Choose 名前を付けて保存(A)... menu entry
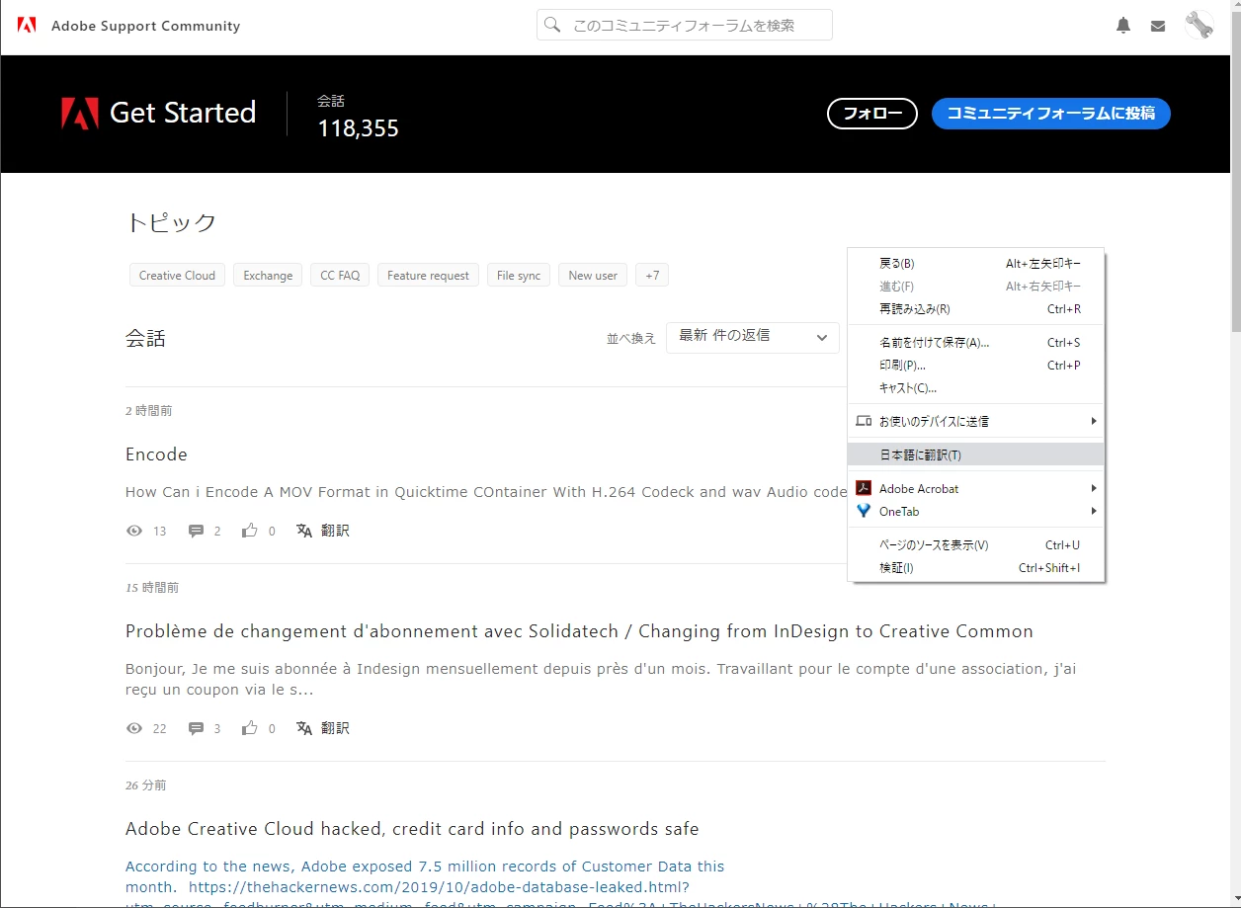1241x908 pixels. pos(976,343)
